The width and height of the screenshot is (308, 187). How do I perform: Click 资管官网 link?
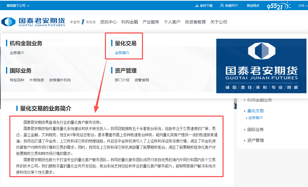142,80
